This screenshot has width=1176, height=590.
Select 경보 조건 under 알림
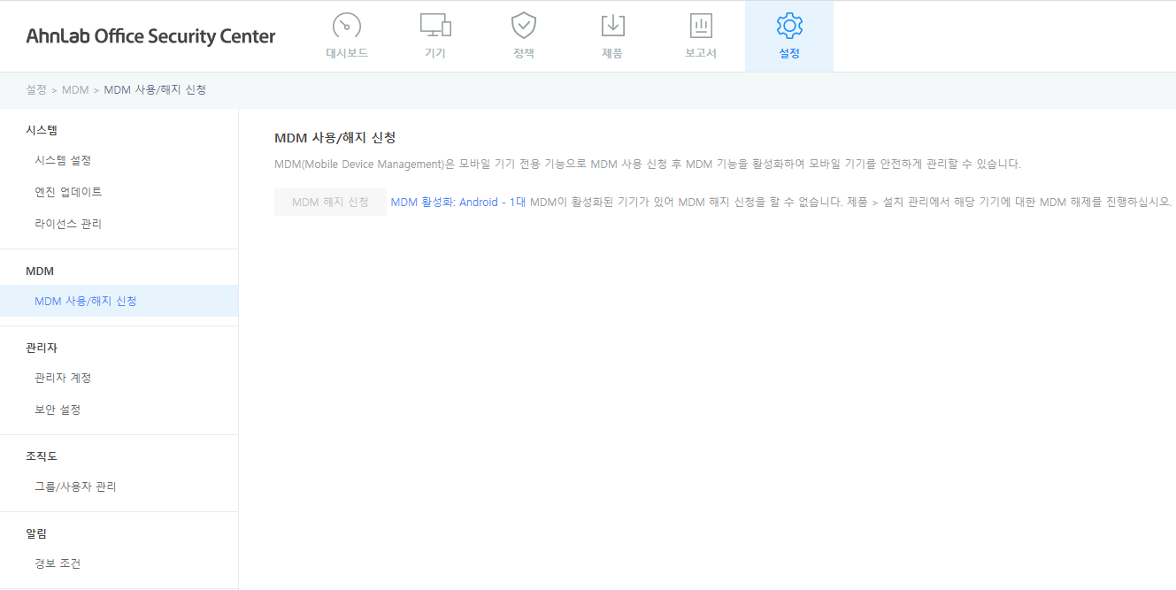tap(58, 563)
